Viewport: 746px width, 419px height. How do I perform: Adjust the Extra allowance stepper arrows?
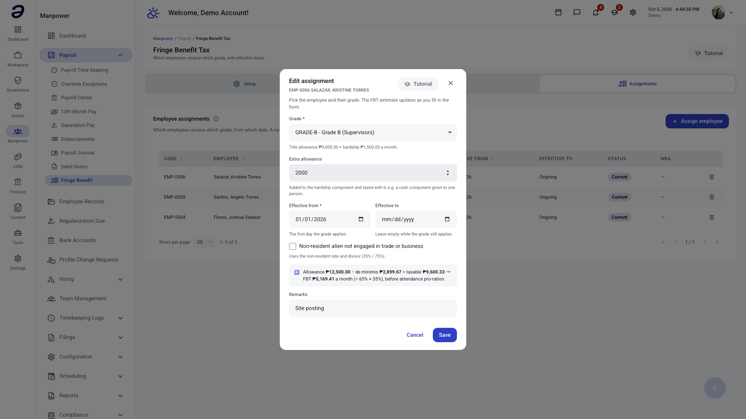[448, 173]
